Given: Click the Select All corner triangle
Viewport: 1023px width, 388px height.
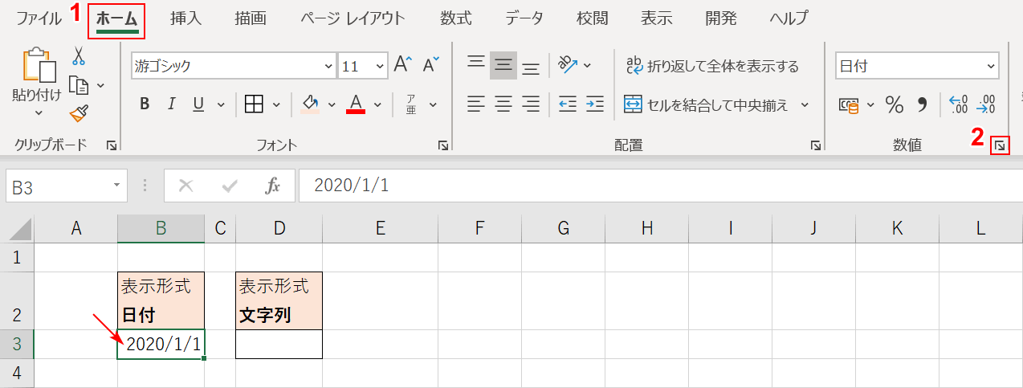Looking at the screenshot, I should (20, 231).
